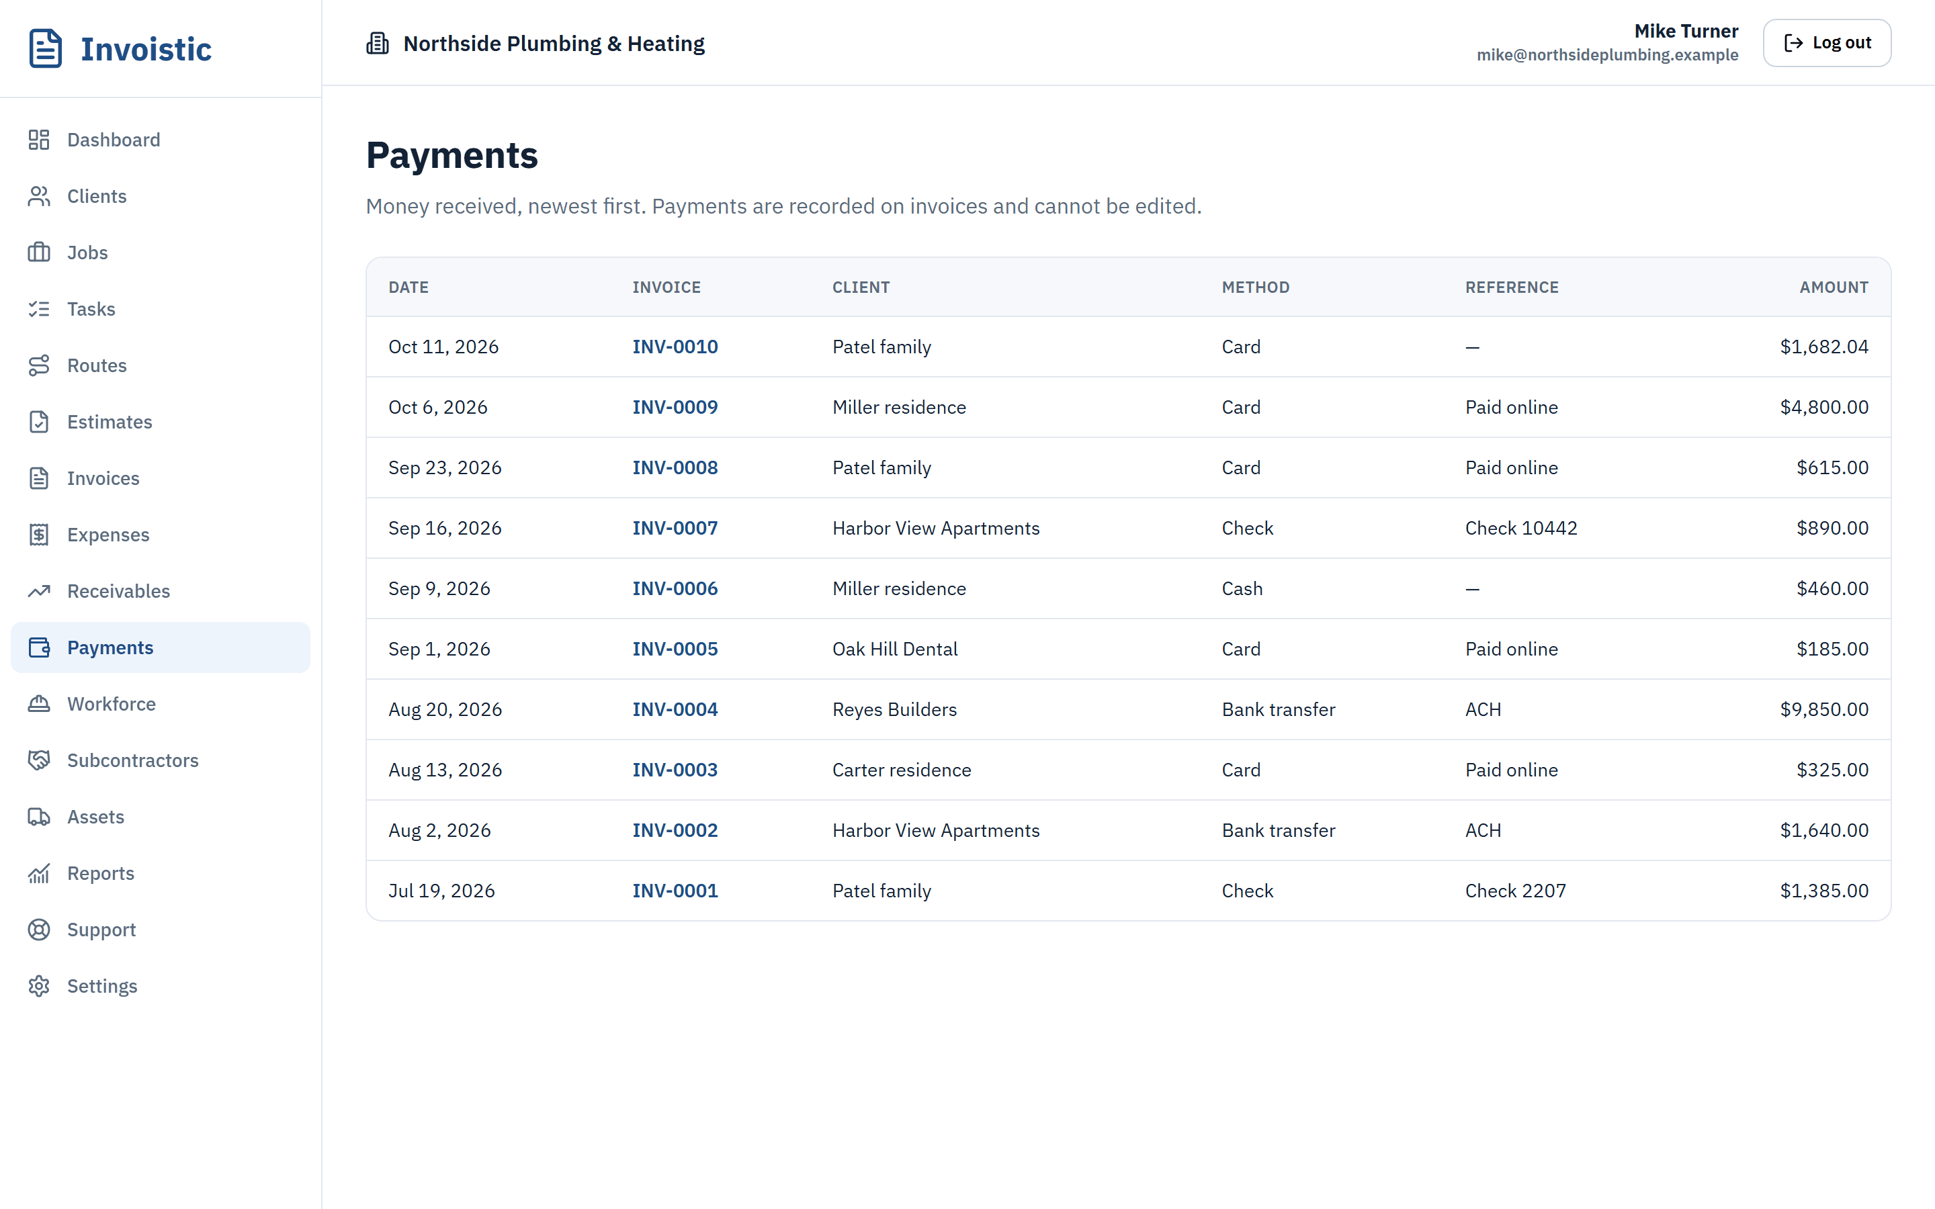Click the Workforce hard hat icon
Screen dimensions: 1935x1209
coord(39,704)
